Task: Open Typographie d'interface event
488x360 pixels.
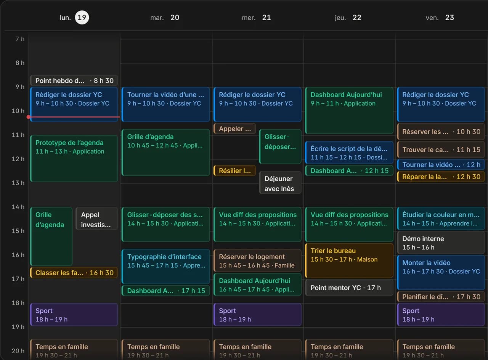Action: 165,267
